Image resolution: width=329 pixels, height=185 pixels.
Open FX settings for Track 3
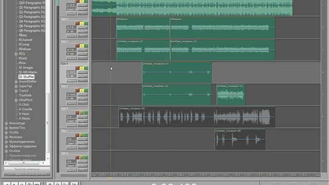tap(82, 58)
